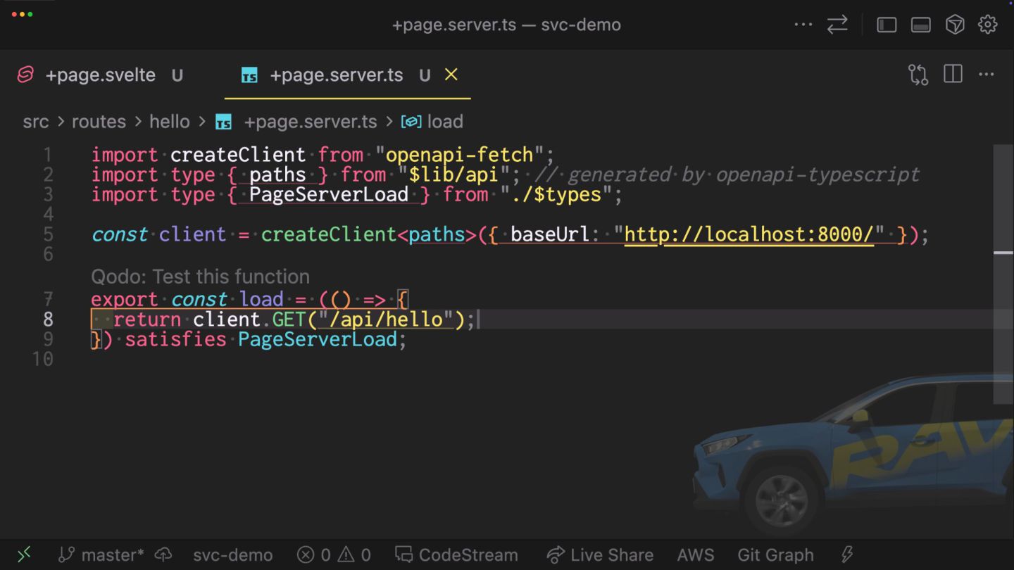Click the lightning bolt status bar icon
Viewport: 1014px width, 570px height.
click(847, 555)
